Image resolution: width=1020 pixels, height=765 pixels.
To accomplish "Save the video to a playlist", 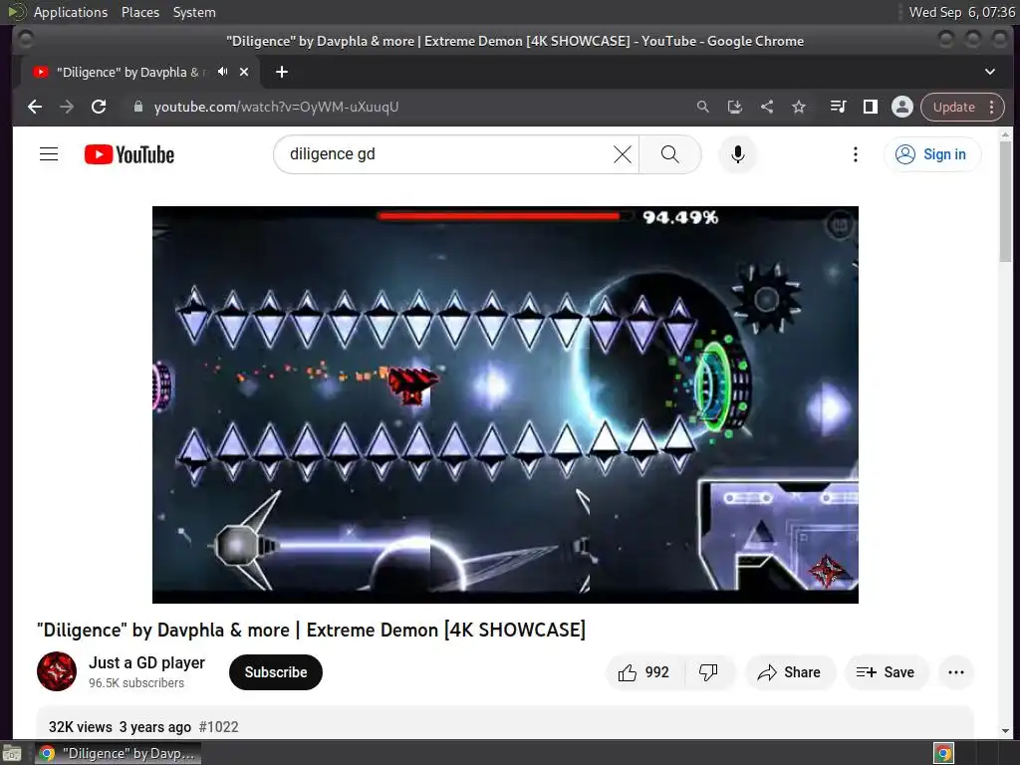I will pos(886,672).
